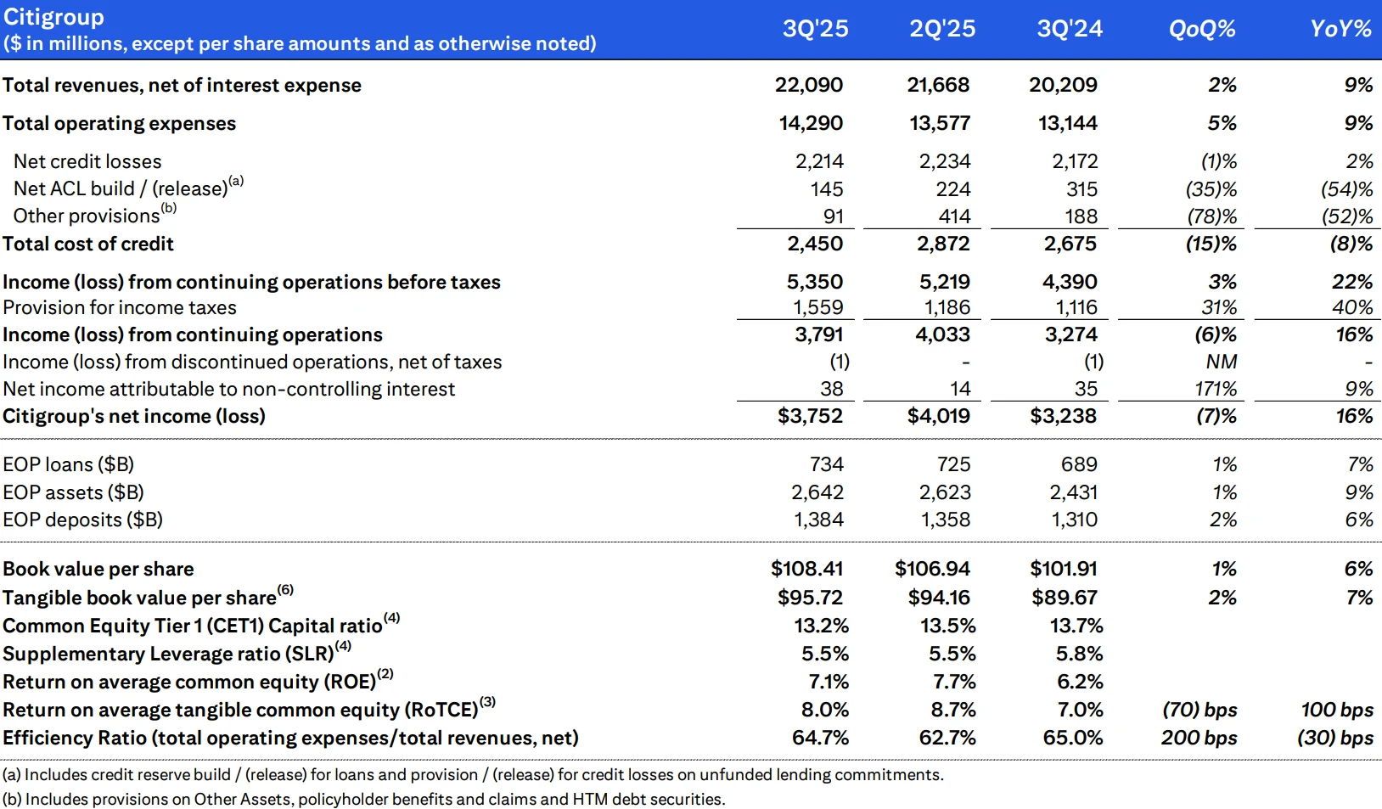Click the Total revenues, net of interest expense label
The height and width of the screenshot is (809, 1382).
click(x=182, y=85)
